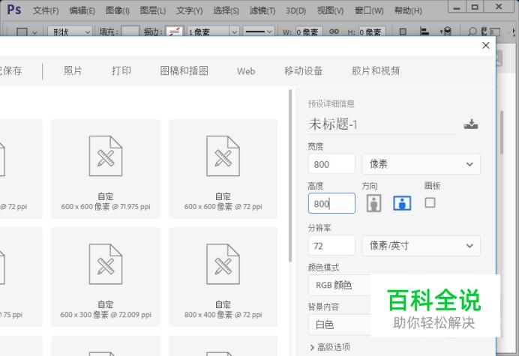The image size is (519, 356).
Task: Maximize the Photoshop window
Action: pyautogui.click(x=475, y=7)
